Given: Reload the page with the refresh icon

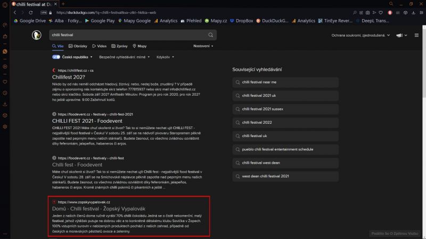Looking at the screenshot, I should (x=35, y=12).
